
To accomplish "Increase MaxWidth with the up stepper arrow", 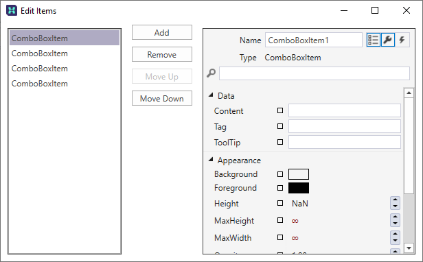I will click(x=396, y=235).
